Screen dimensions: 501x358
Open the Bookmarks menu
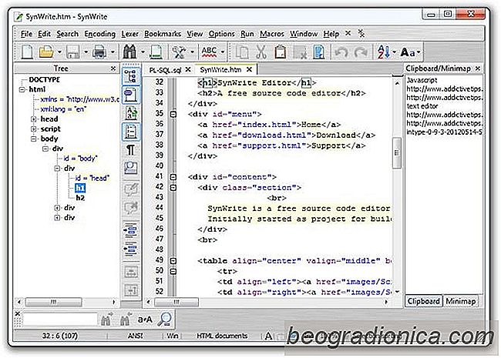[x=163, y=34]
